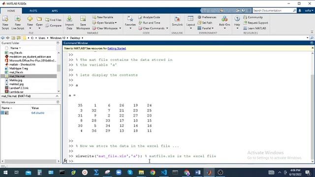Click Save Workspace

click(x=83, y=23)
